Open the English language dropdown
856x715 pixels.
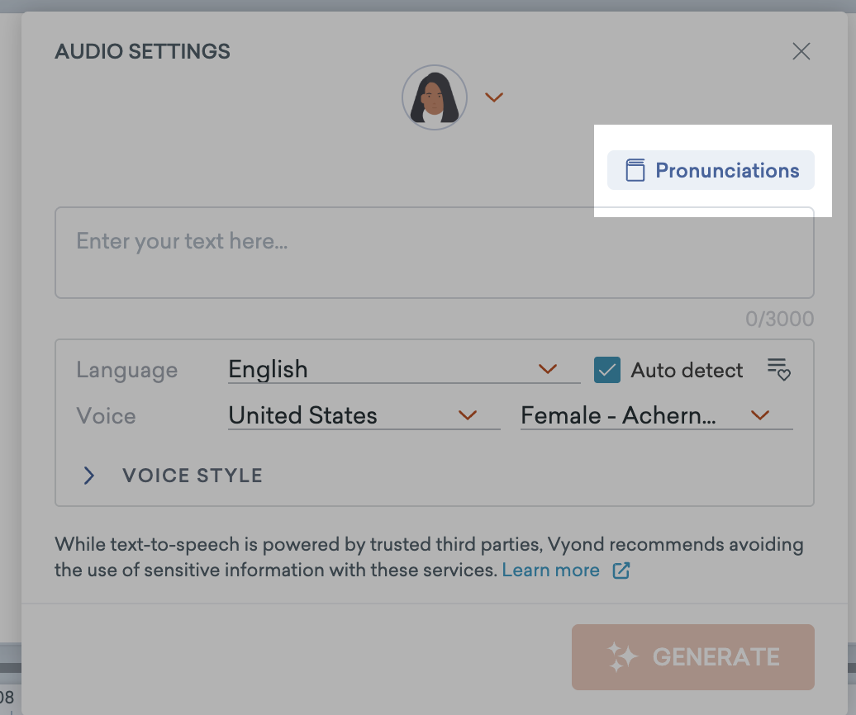[x=388, y=369]
